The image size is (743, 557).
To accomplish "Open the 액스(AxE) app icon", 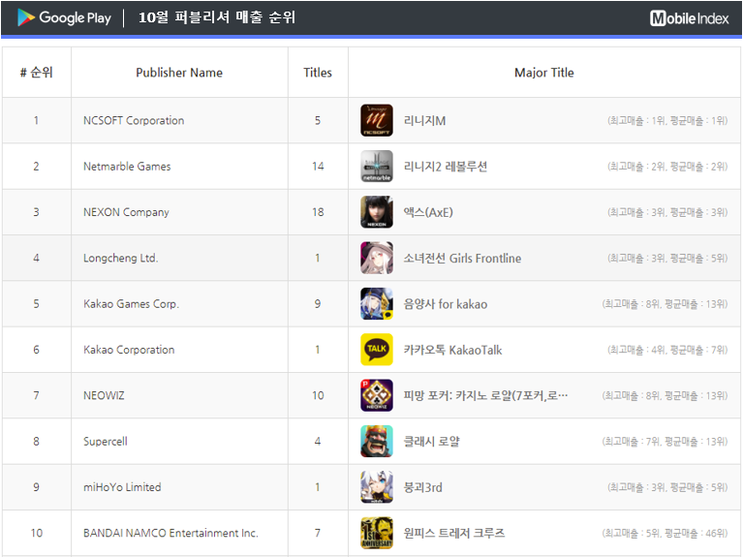I will coord(377,212).
